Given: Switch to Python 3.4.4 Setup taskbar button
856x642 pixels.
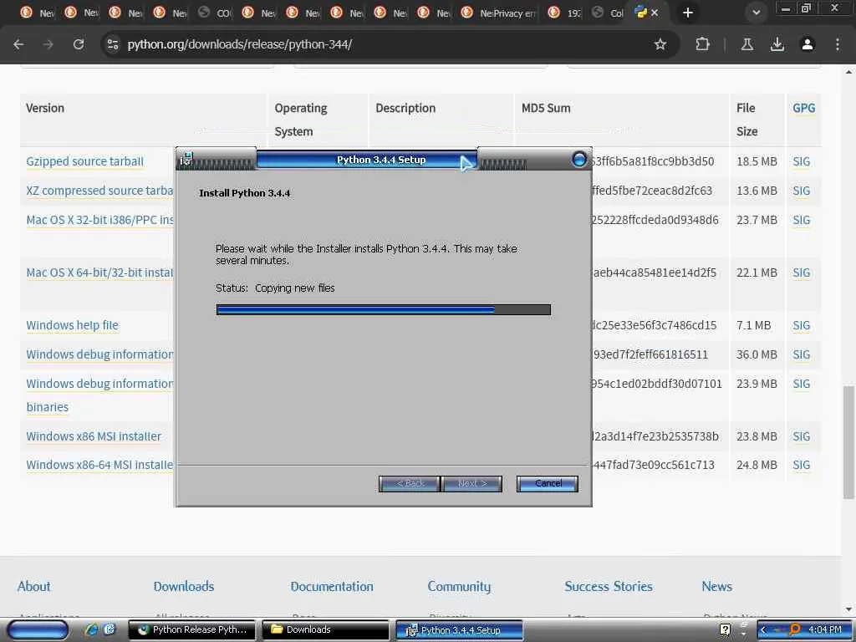Looking at the screenshot, I should [x=459, y=630].
